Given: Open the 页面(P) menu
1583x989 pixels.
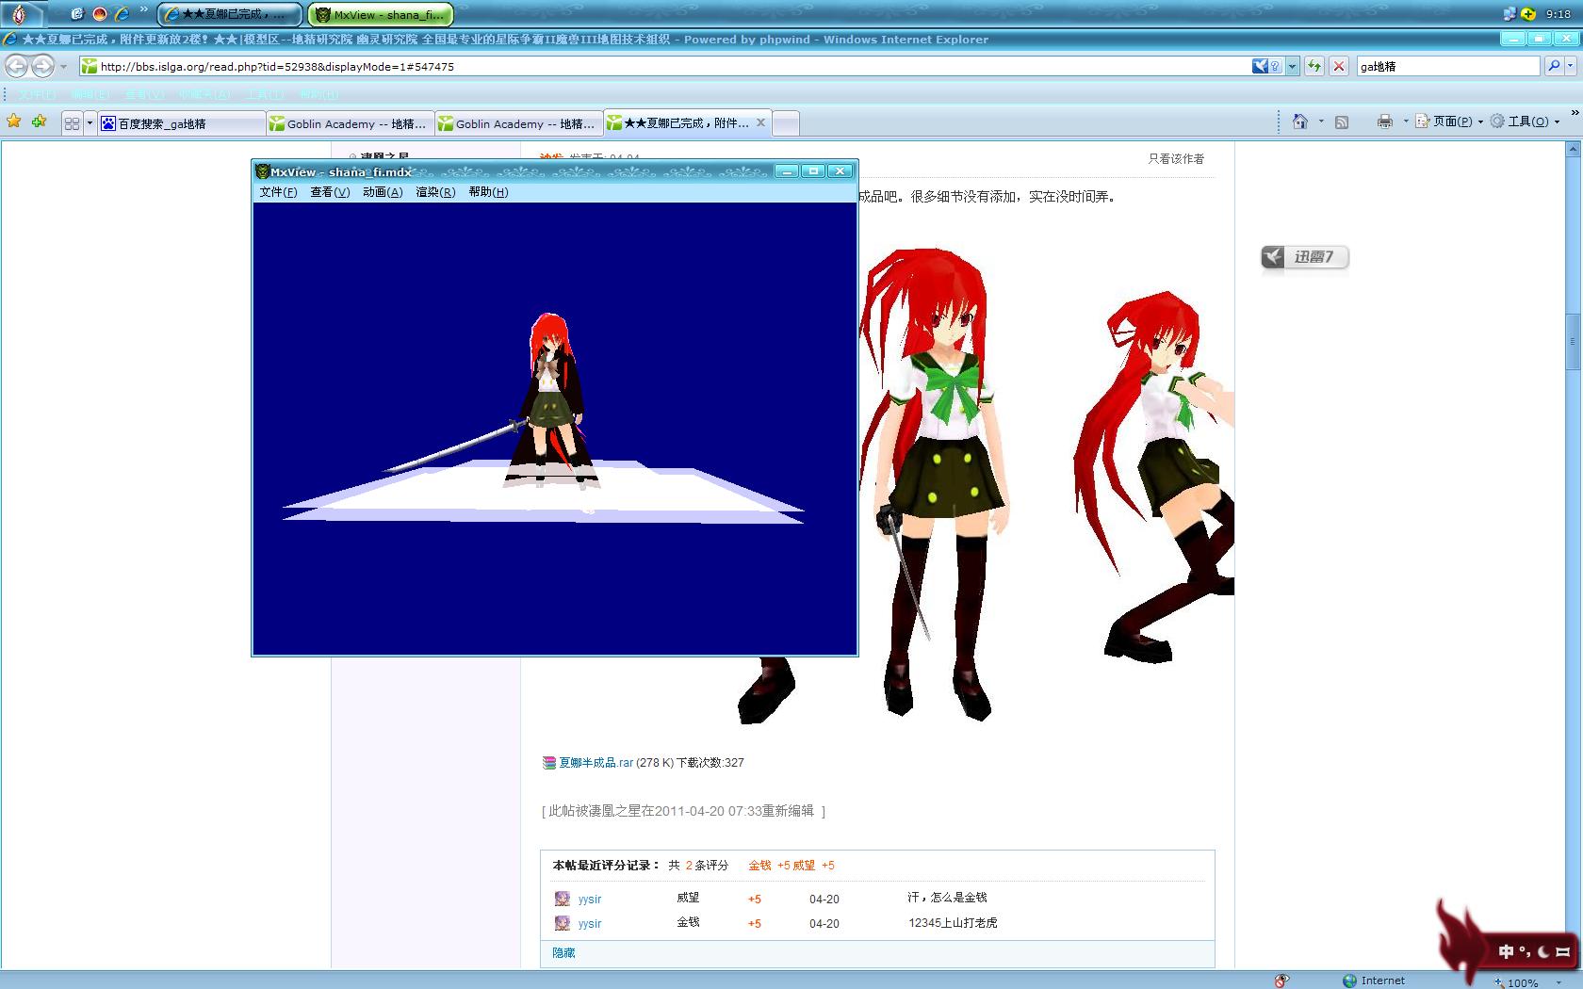Looking at the screenshot, I should pos(1448,122).
